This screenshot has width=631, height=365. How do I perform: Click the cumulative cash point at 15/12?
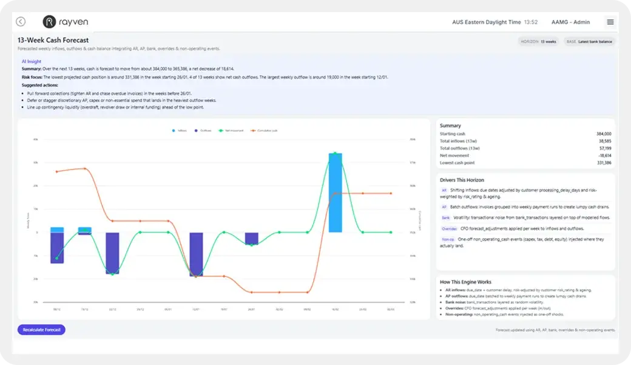[x=84, y=168]
